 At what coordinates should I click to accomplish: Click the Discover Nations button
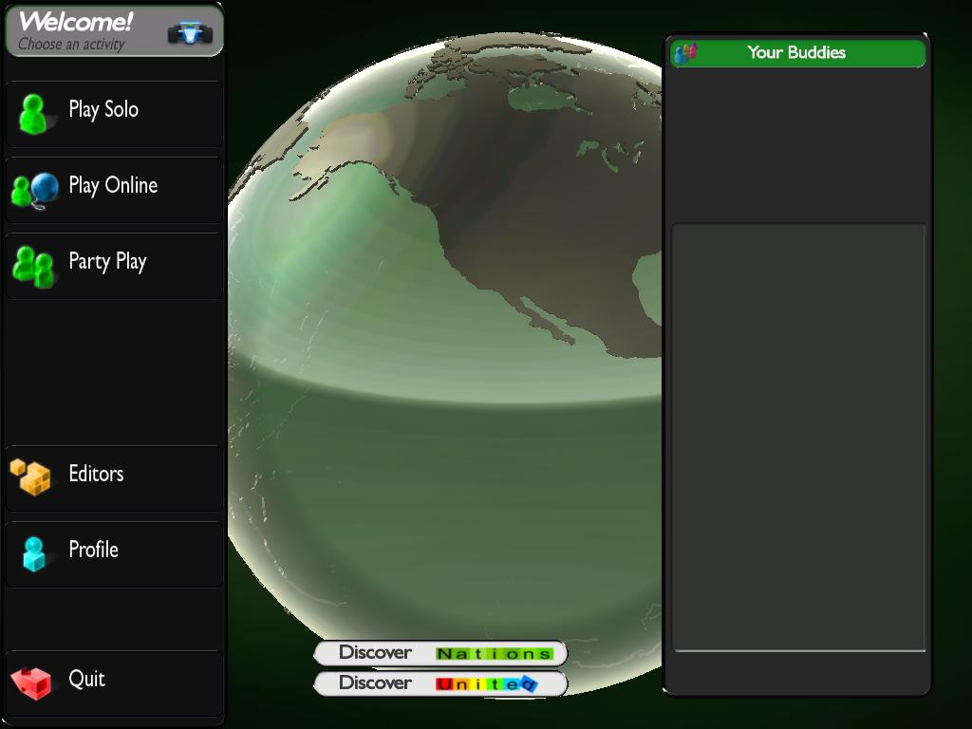click(x=440, y=653)
